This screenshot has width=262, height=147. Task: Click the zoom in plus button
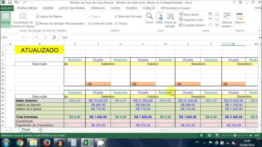click(251, 135)
